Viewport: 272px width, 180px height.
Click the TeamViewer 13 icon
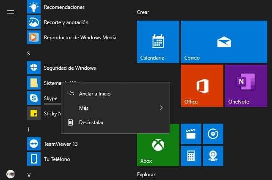pos(34,144)
